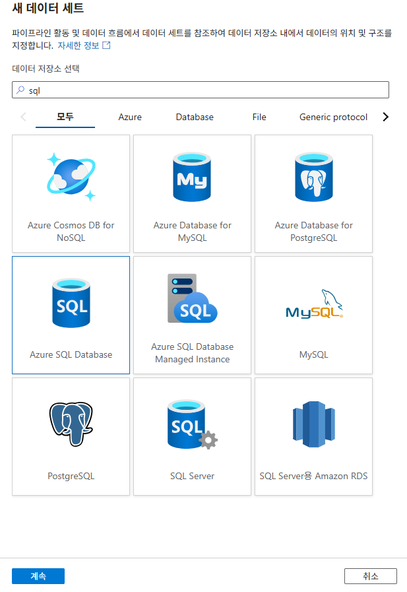Image resolution: width=407 pixels, height=592 pixels.
Task: Choose the SQL Server gear icon
Action: coord(193,424)
